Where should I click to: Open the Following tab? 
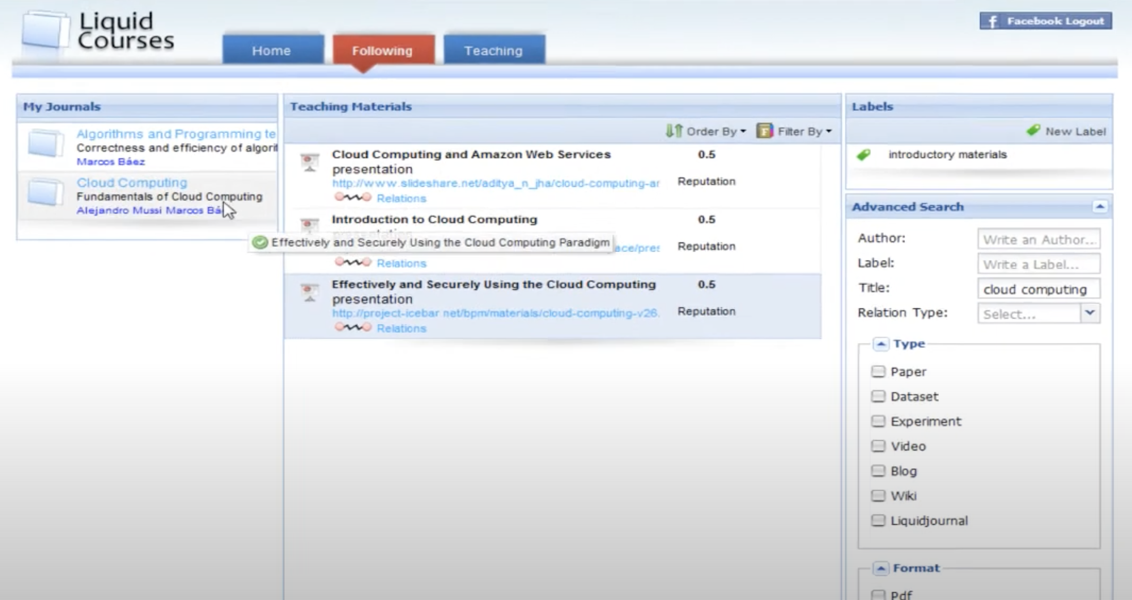[x=384, y=49]
